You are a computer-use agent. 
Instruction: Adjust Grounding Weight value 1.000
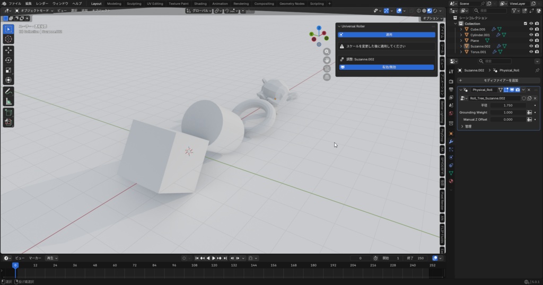[x=508, y=112]
